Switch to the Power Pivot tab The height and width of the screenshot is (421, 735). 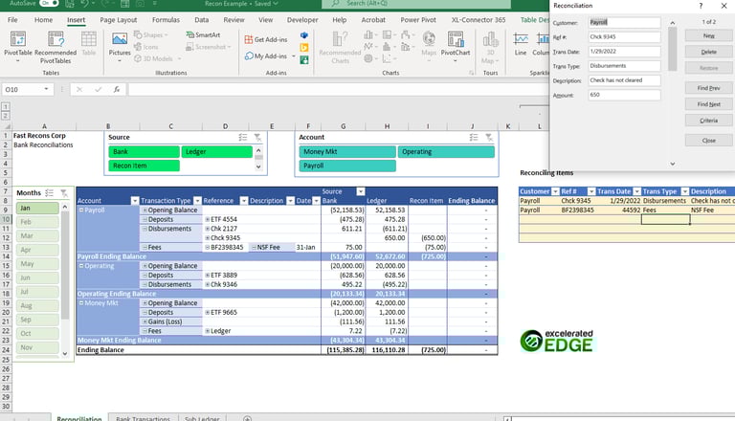click(418, 20)
